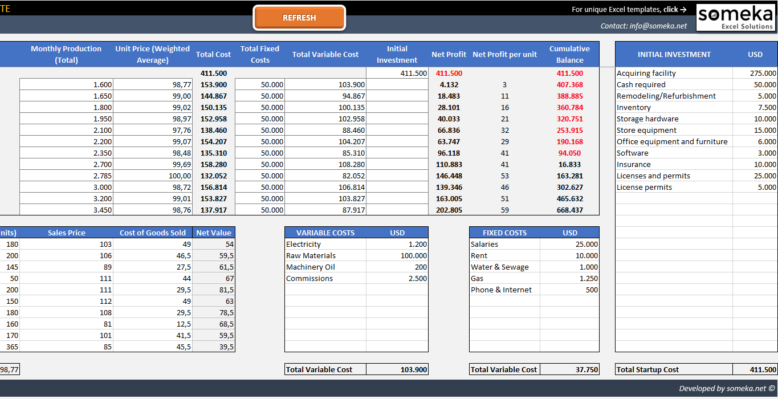Screen dimensions: 778x399
Task: Click the Total Variable Cost column header
Action: [x=325, y=54]
